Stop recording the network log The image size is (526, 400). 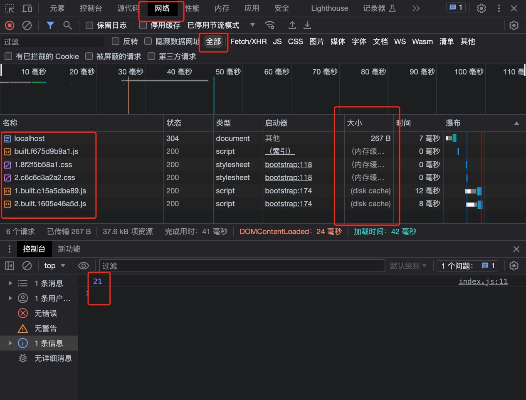10,25
